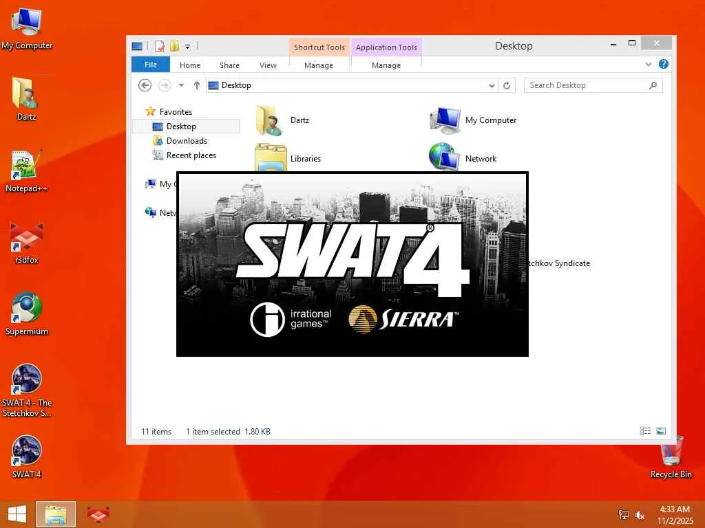
Task: Open Shortcut Tools Manage tab
Action: tap(319, 65)
